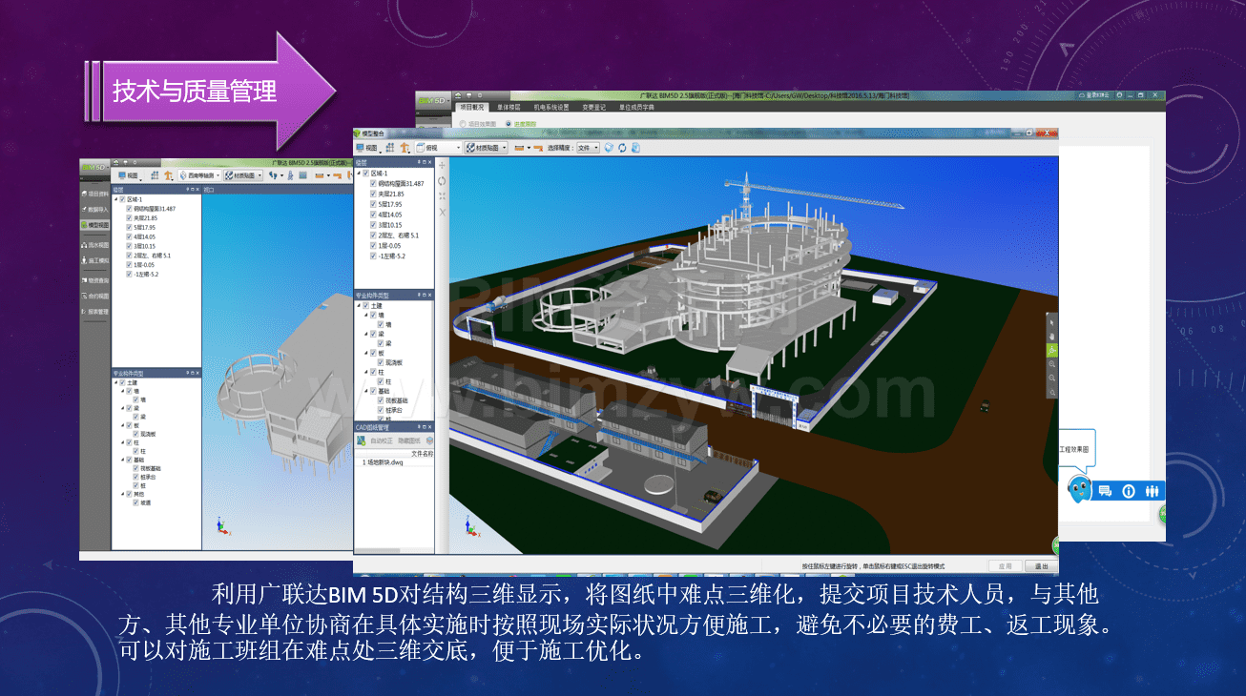Click BIM 5D logo menu in back window
The image size is (1246, 696).
(434, 101)
